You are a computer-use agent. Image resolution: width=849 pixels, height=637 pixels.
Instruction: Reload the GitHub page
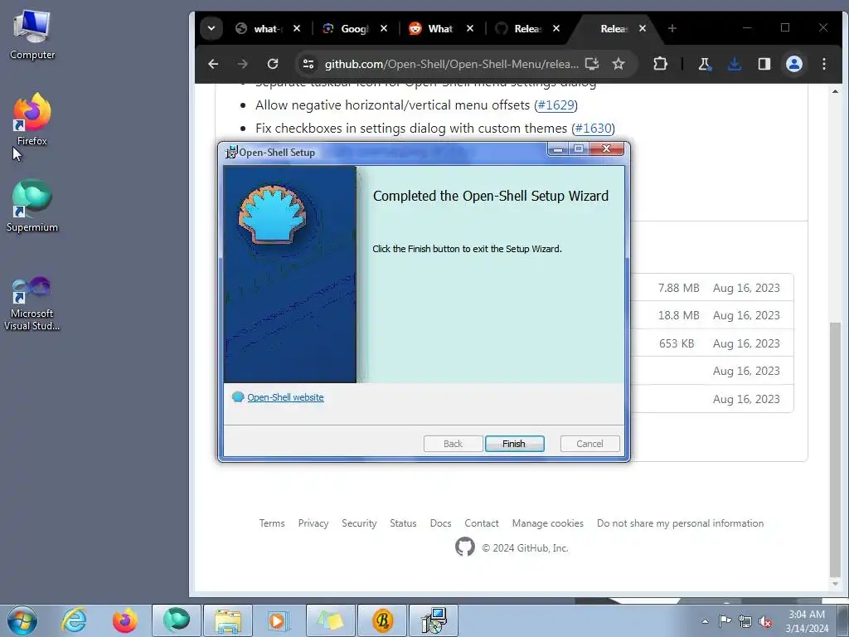click(272, 64)
